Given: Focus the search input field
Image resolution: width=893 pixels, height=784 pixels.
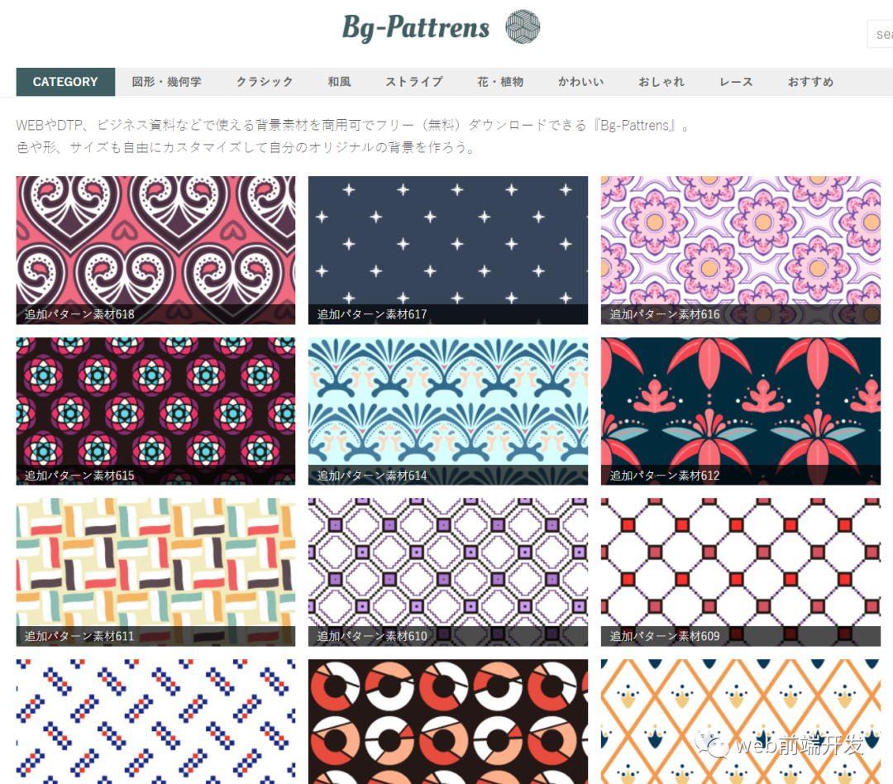Looking at the screenshot, I should tap(880, 34).
